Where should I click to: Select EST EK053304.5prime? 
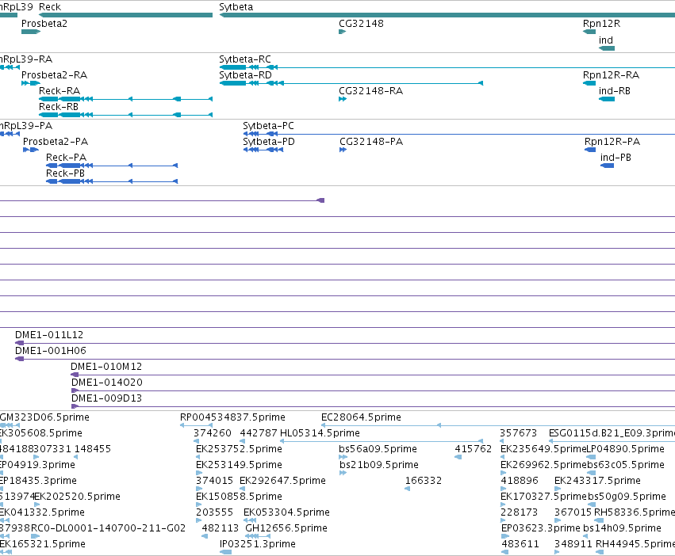click(x=286, y=512)
